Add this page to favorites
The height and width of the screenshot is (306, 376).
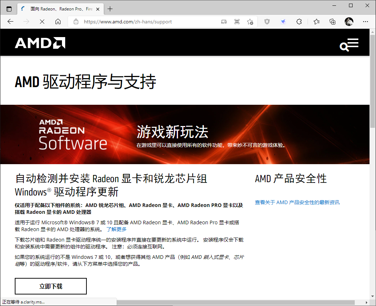click(x=250, y=22)
